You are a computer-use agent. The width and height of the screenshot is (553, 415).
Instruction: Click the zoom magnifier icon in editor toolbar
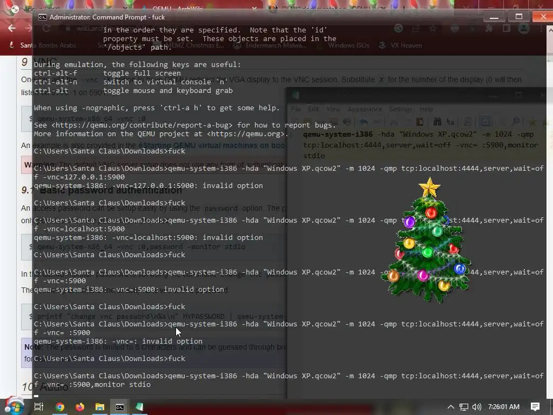point(516,122)
